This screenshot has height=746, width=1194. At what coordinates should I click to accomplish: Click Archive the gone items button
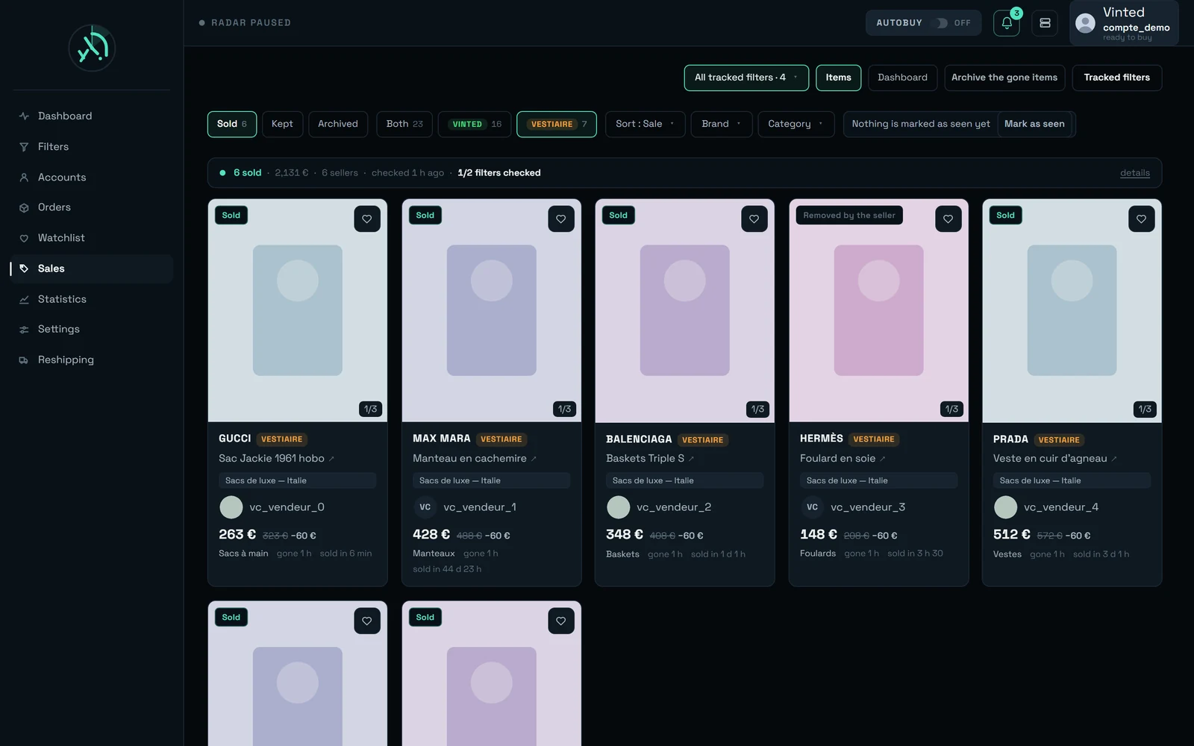point(1004,78)
